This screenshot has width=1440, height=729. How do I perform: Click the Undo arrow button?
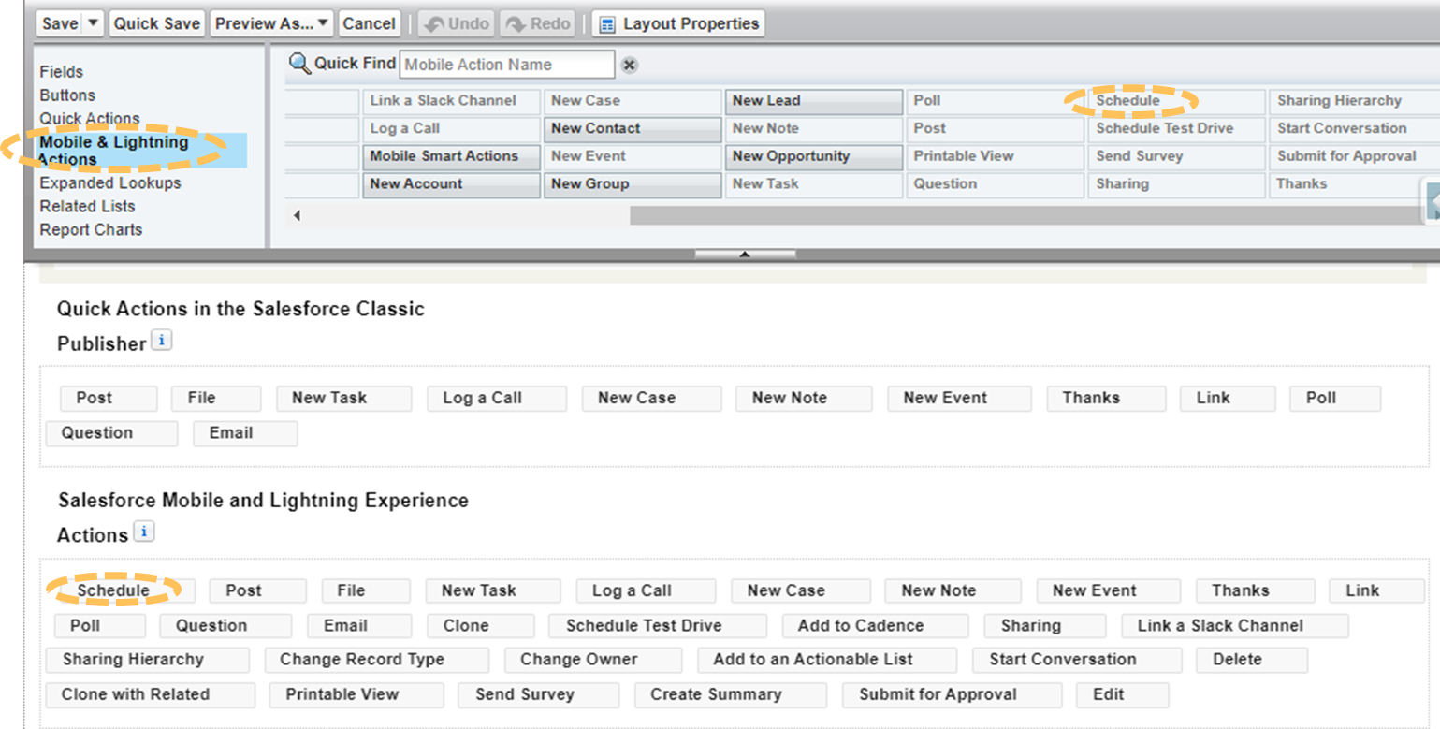pyautogui.click(x=458, y=23)
